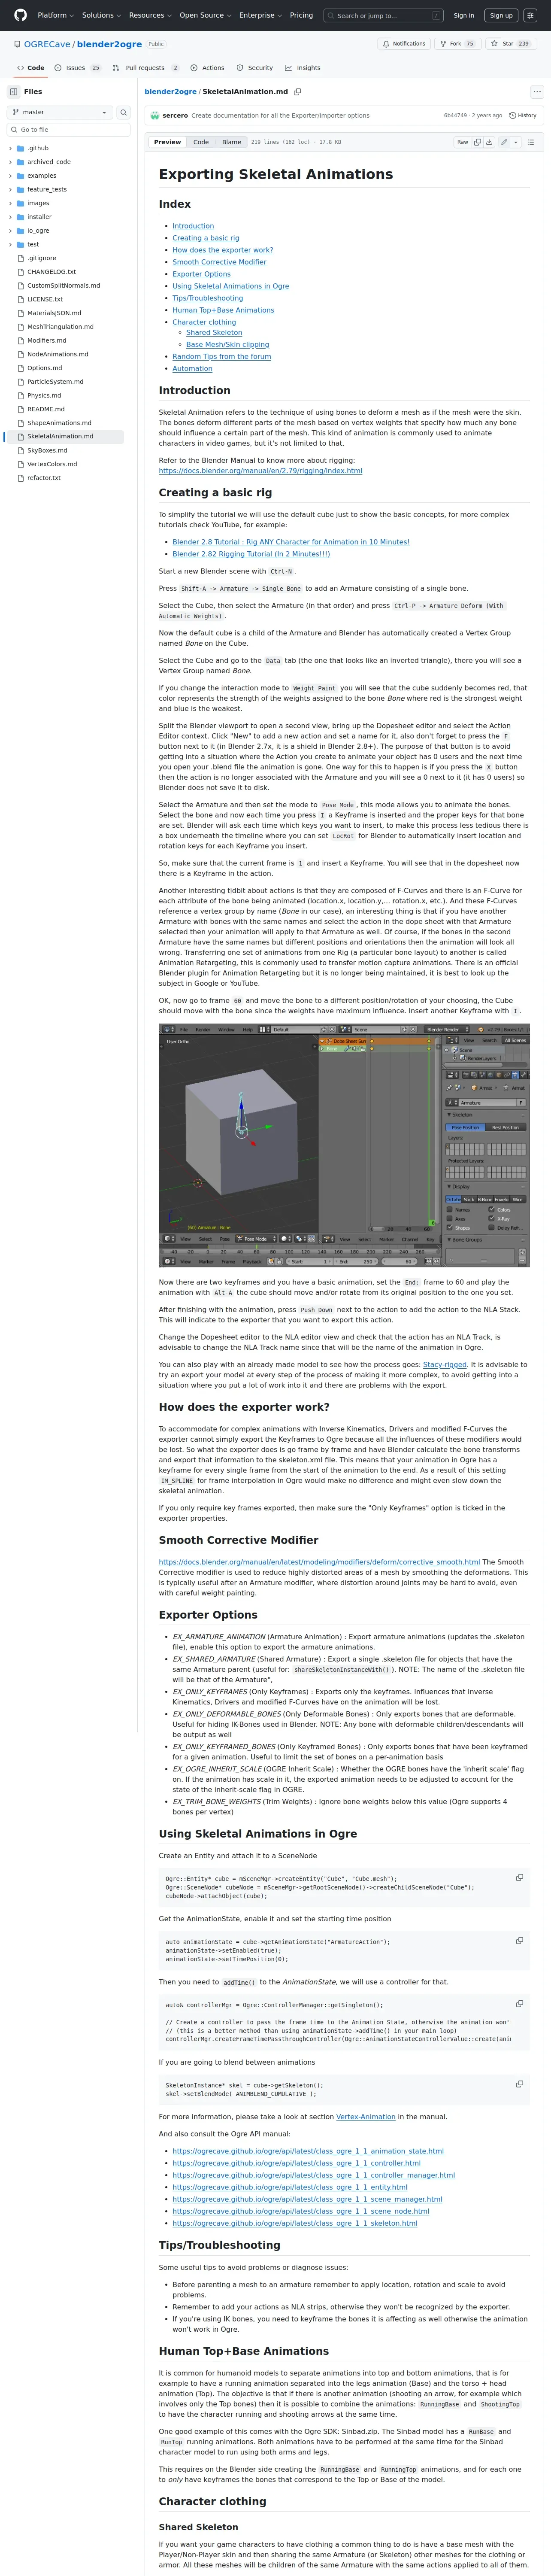
Task: Open the search-files magnifier button beside master
Action: tap(124, 112)
